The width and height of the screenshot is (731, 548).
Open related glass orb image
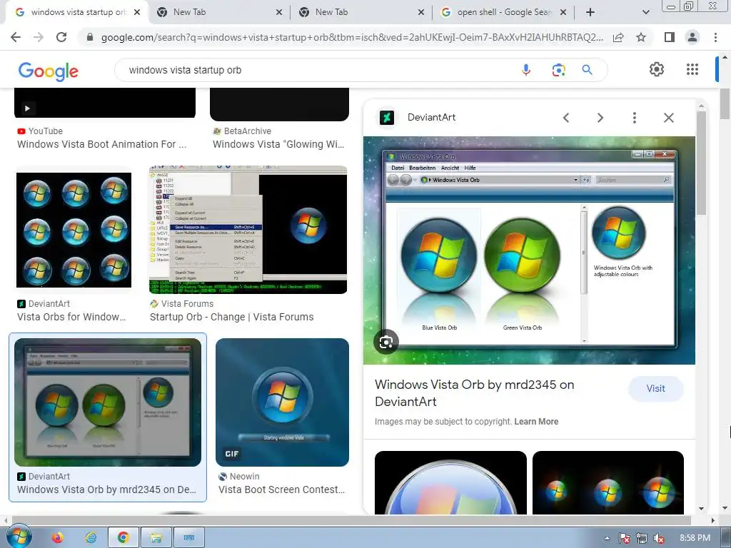(451, 483)
